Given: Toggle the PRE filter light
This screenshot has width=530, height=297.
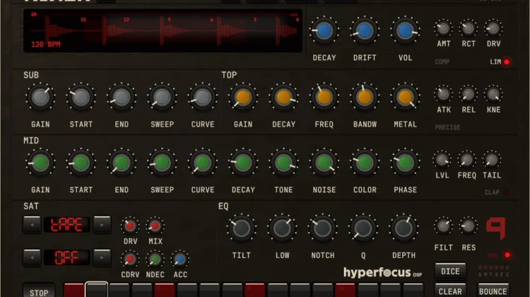Looking at the screenshot, I should coord(507,255).
